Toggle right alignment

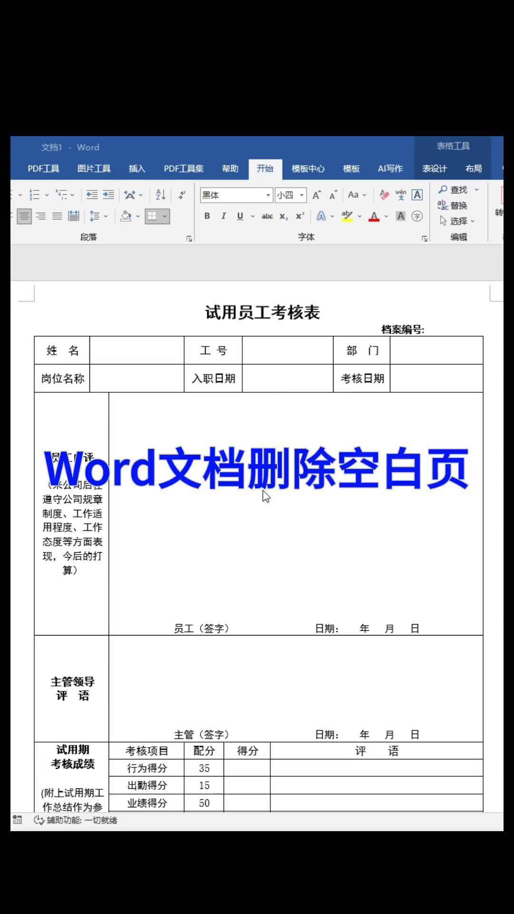(x=41, y=217)
